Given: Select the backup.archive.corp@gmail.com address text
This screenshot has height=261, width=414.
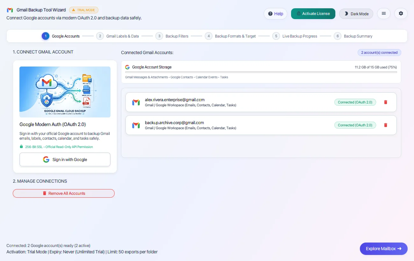Looking at the screenshot, I should [174, 123].
